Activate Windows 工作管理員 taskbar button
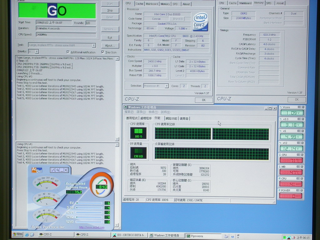Image resolution: width=320 pixels, height=240 pixels. (x=167, y=235)
